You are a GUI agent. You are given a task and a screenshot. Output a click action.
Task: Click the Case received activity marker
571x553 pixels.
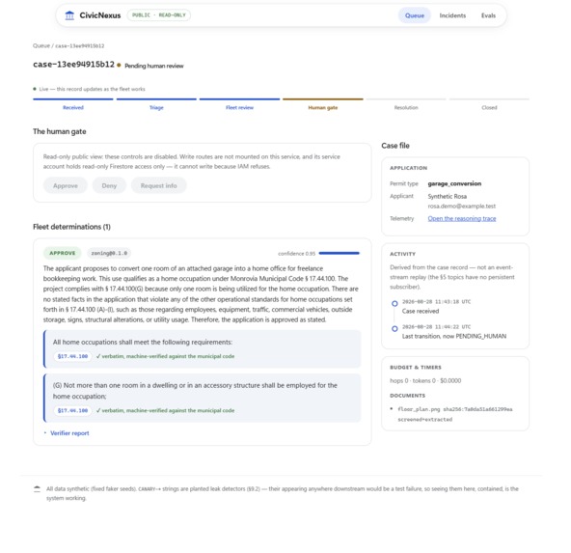coord(394,303)
